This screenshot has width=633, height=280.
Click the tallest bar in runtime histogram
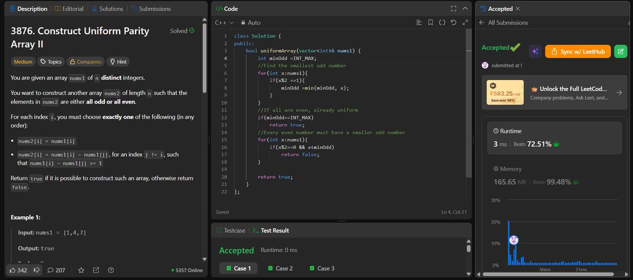(x=509, y=243)
